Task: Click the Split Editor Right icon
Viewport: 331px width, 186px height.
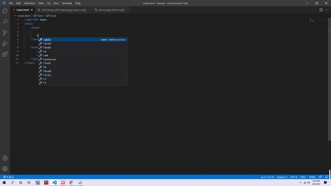Action: coord(321,10)
